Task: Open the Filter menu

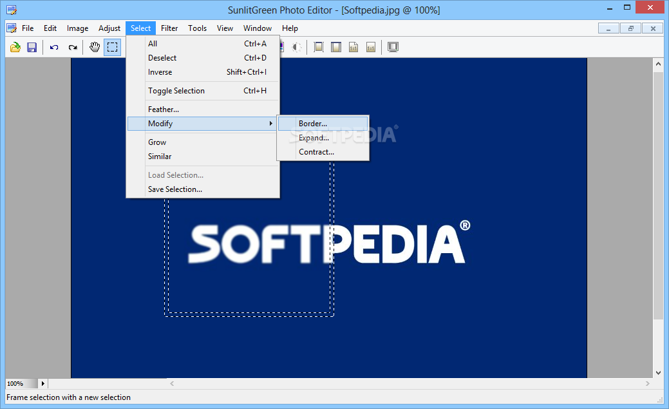Action: pos(169,28)
